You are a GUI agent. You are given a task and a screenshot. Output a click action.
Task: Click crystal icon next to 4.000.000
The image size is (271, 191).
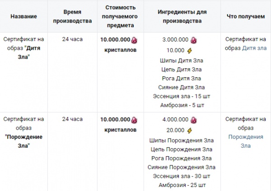pyautogui.click(x=194, y=120)
